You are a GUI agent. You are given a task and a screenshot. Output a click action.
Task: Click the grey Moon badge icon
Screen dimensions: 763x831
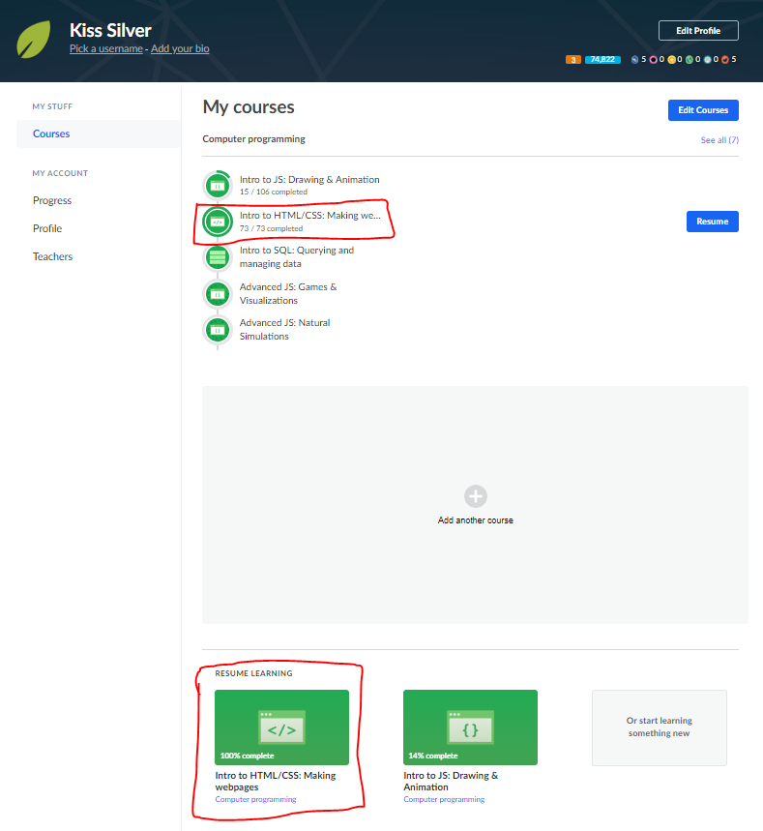click(x=707, y=59)
